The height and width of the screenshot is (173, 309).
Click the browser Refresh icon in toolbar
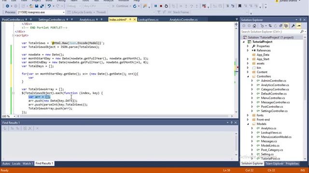point(135,6)
